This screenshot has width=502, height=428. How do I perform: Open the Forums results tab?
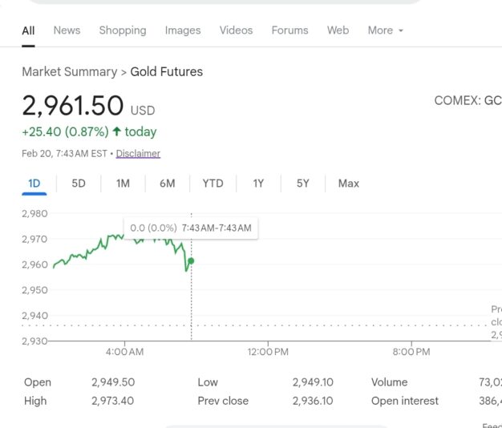click(289, 30)
